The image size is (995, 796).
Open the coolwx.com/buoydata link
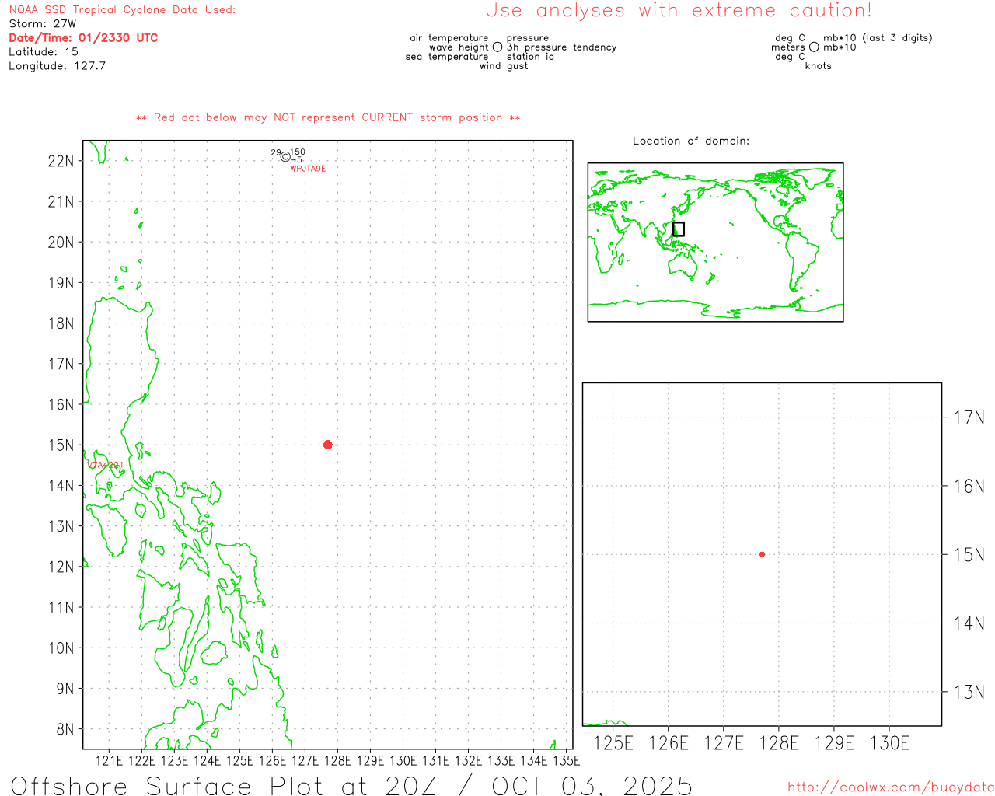(890, 787)
